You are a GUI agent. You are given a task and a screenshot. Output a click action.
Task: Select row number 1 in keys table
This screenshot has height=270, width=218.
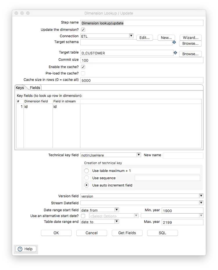pyautogui.click(x=20, y=106)
